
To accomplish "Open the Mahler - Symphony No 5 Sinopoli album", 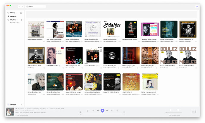I will tap(150, 82).
